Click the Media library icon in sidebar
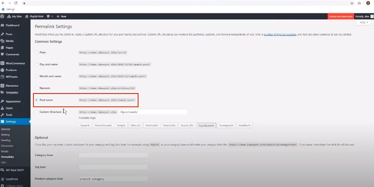The image size is (374, 187). (x=2, y=41)
